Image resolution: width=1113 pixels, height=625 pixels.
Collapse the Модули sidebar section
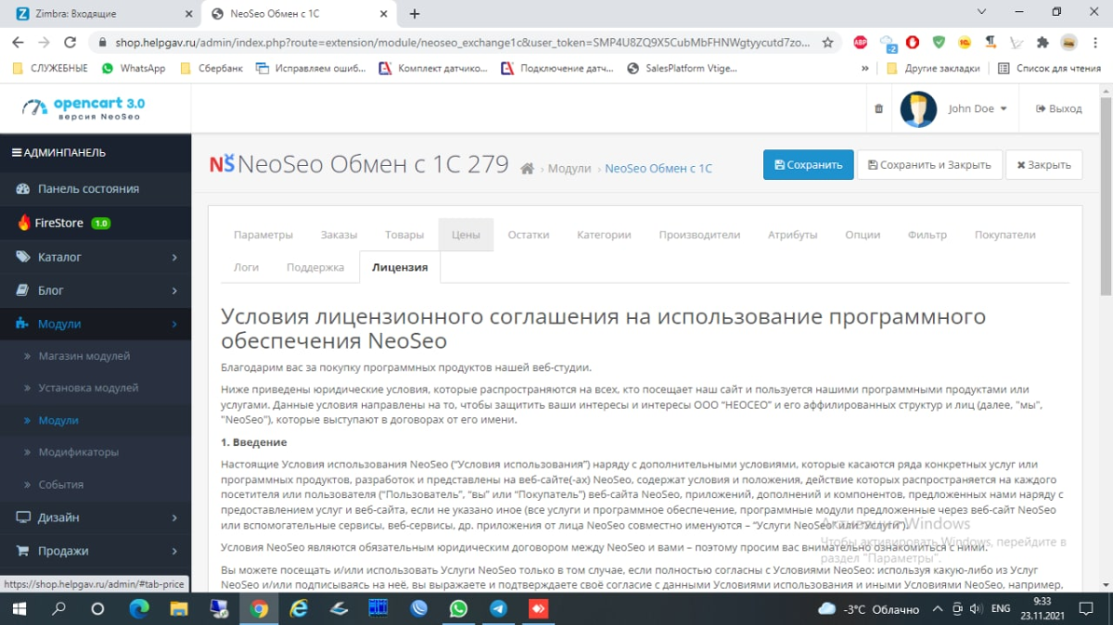click(x=96, y=324)
